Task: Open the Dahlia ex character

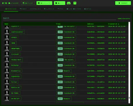Action: tap(15, 87)
